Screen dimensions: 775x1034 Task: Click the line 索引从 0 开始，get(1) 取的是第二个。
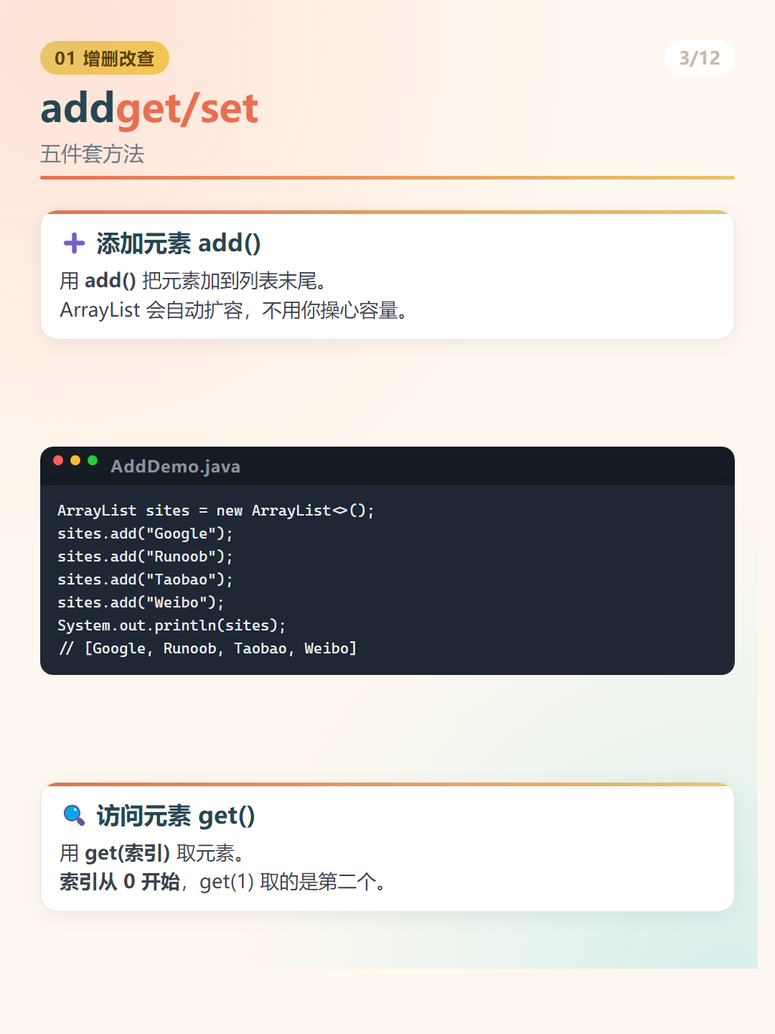[225, 882]
